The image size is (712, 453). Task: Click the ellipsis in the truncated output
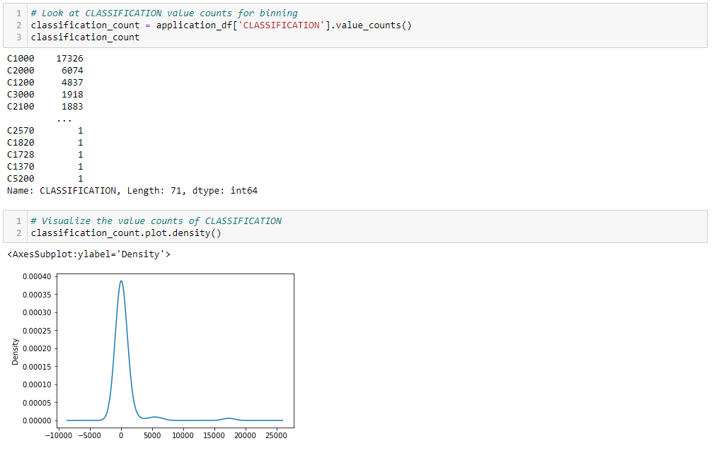click(x=64, y=120)
